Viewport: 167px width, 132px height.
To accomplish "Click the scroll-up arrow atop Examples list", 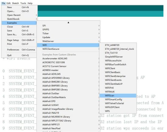I will click(68, 22).
